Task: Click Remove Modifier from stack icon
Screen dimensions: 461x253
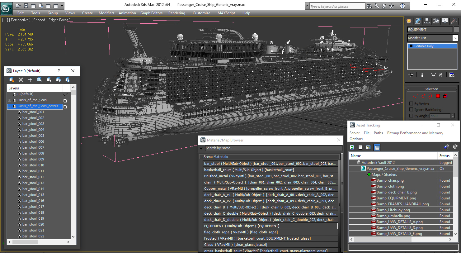Action: pyautogui.click(x=441, y=75)
